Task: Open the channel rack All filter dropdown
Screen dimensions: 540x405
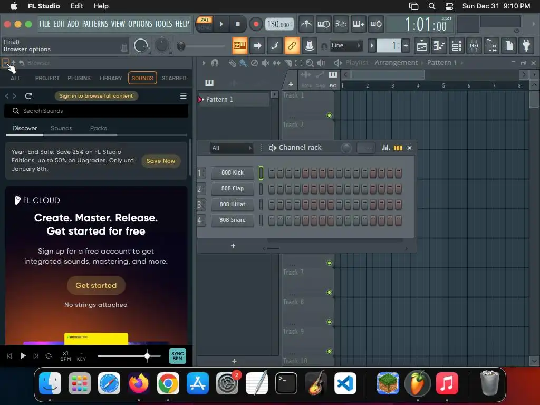Action: (232, 148)
